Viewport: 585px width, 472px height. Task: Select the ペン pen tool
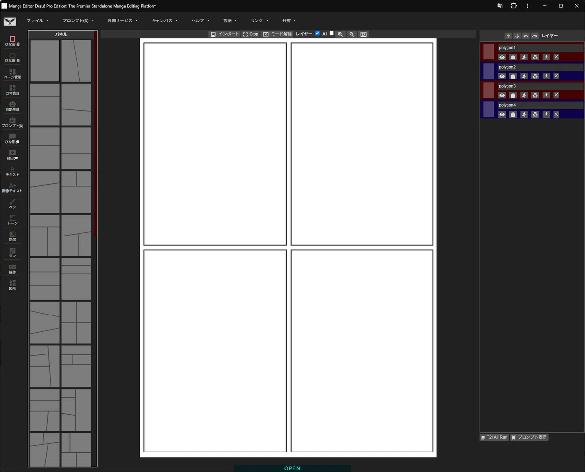[x=12, y=204]
